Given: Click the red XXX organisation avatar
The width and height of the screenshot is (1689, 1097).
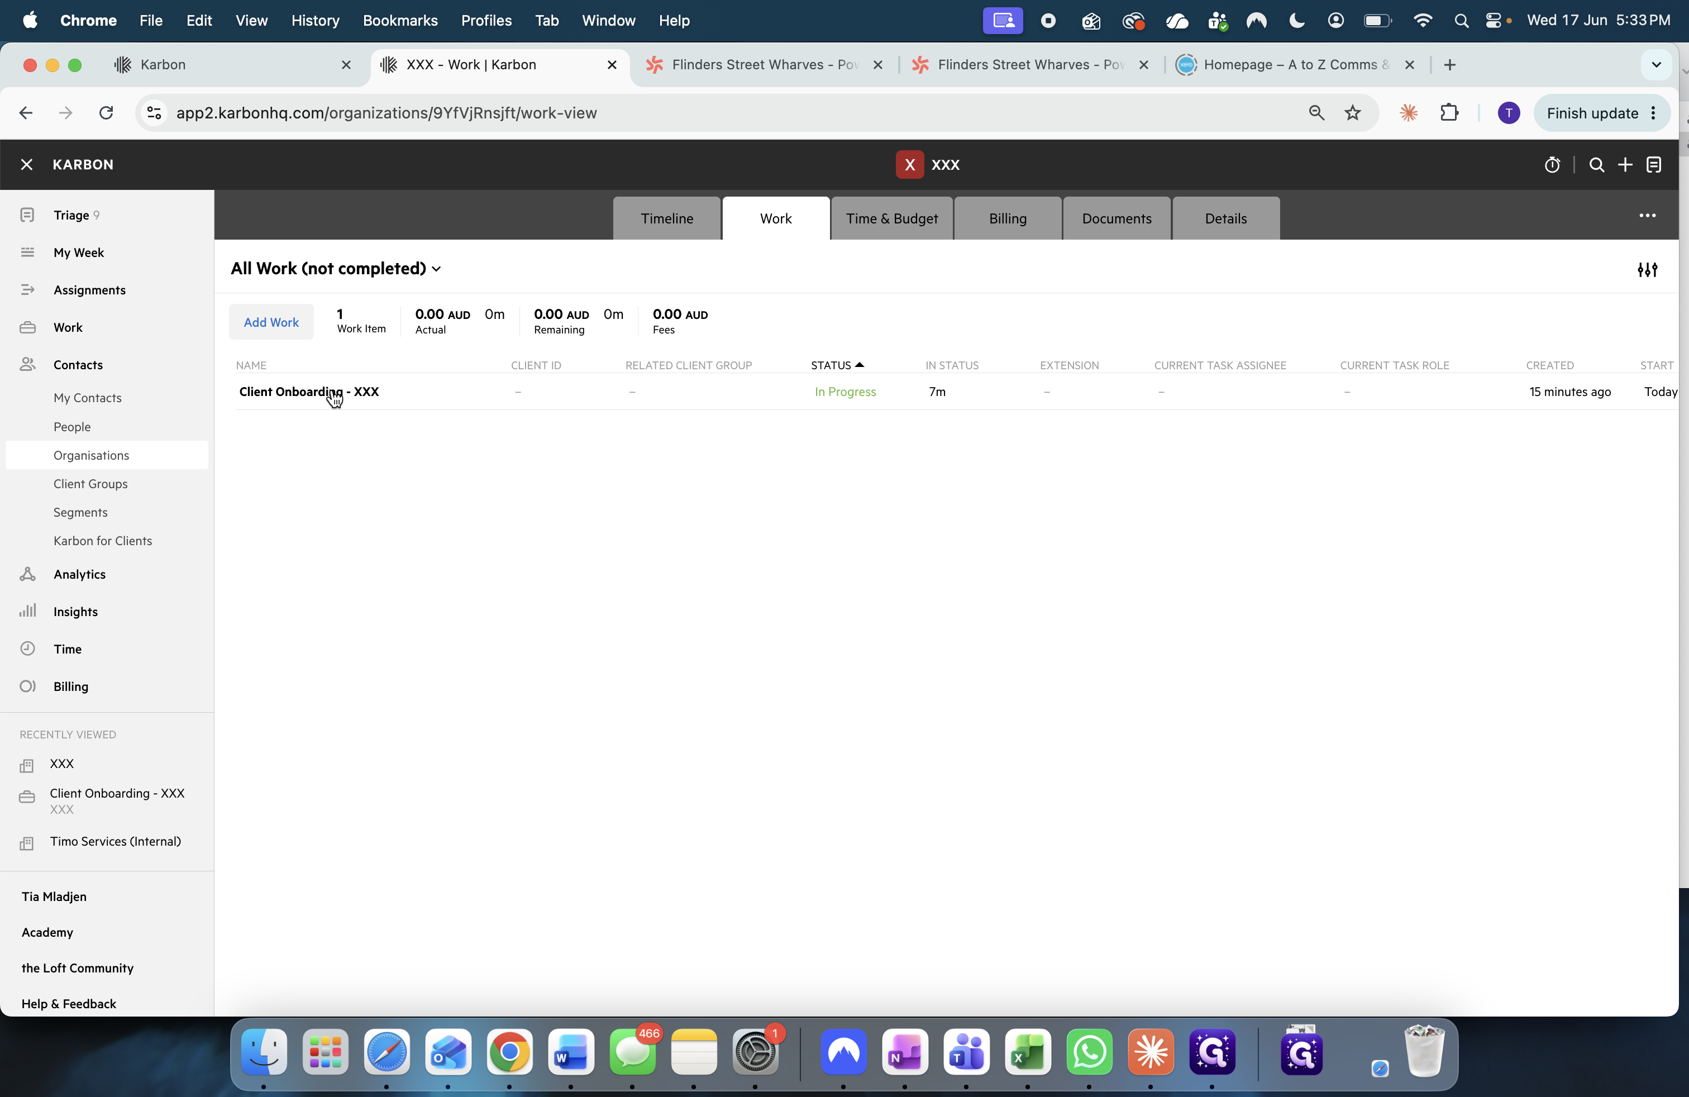Looking at the screenshot, I should point(909,165).
